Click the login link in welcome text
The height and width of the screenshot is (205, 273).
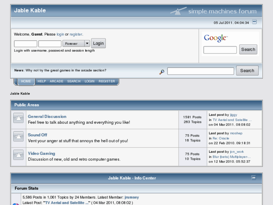click(x=60, y=34)
